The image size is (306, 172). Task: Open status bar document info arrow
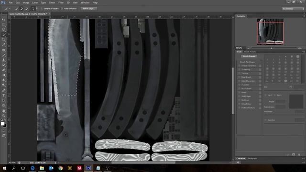[55, 162]
